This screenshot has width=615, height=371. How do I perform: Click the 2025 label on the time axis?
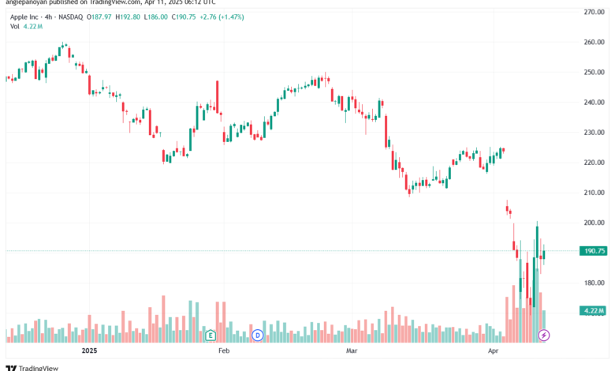(89, 350)
